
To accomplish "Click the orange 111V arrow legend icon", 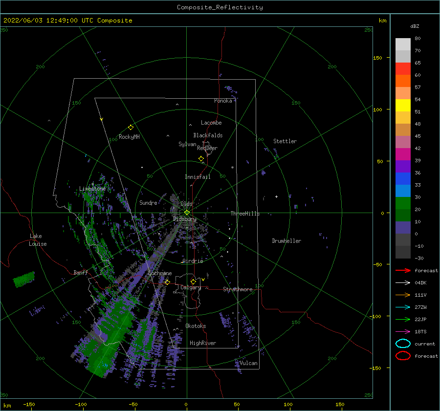I will 403,295.
